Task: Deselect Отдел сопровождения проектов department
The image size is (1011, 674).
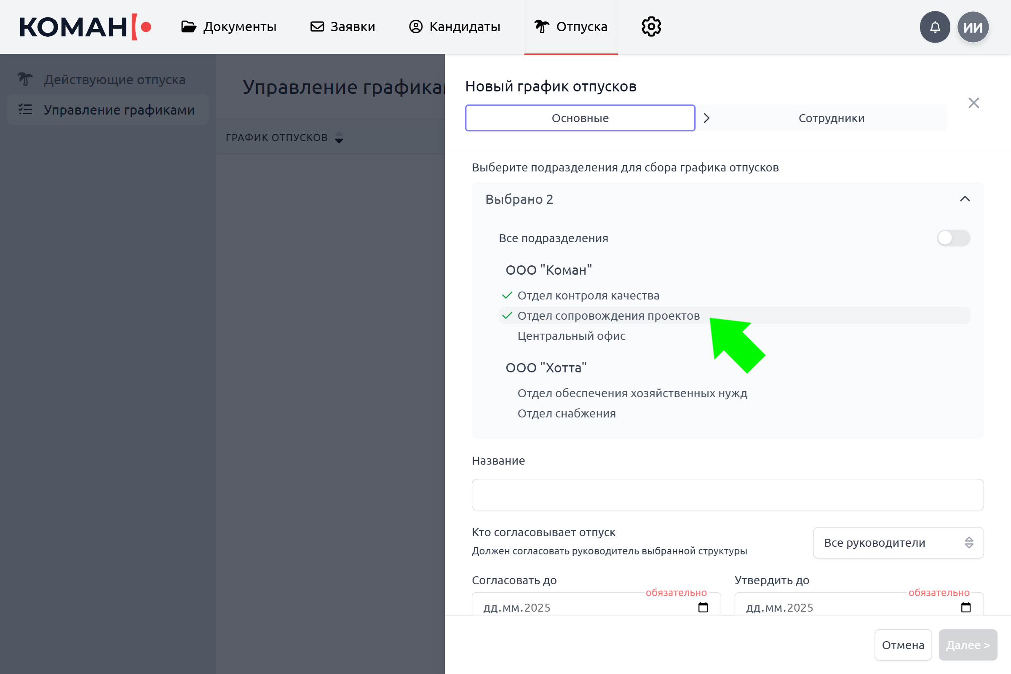Action: coord(608,316)
